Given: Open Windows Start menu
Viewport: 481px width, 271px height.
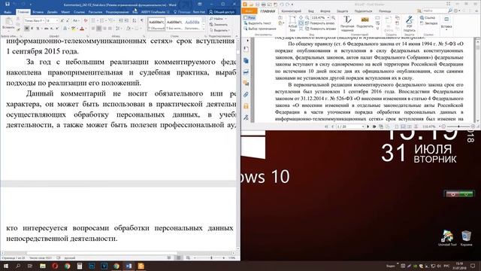Looking at the screenshot, I should point(6,266).
